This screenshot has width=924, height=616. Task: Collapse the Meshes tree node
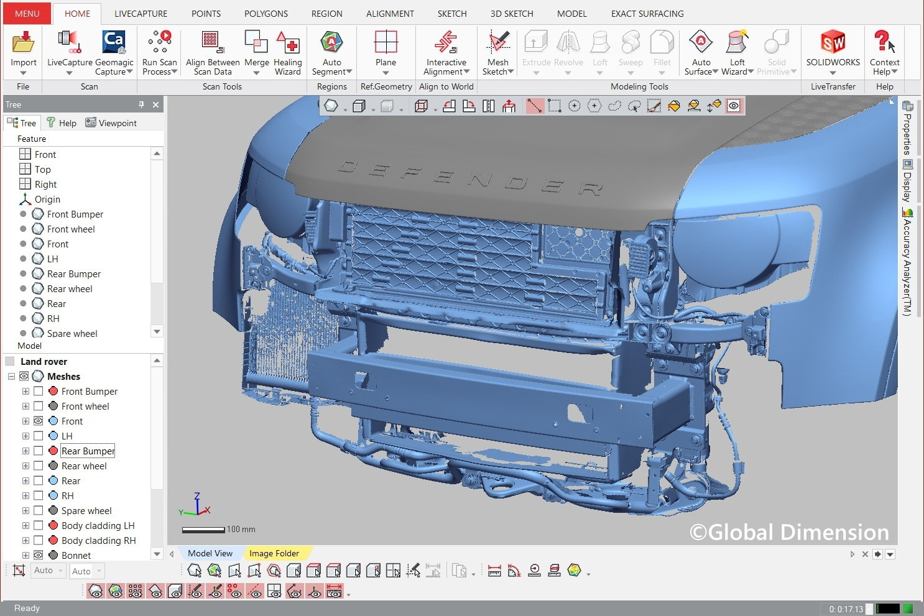click(x=11, y=376)
